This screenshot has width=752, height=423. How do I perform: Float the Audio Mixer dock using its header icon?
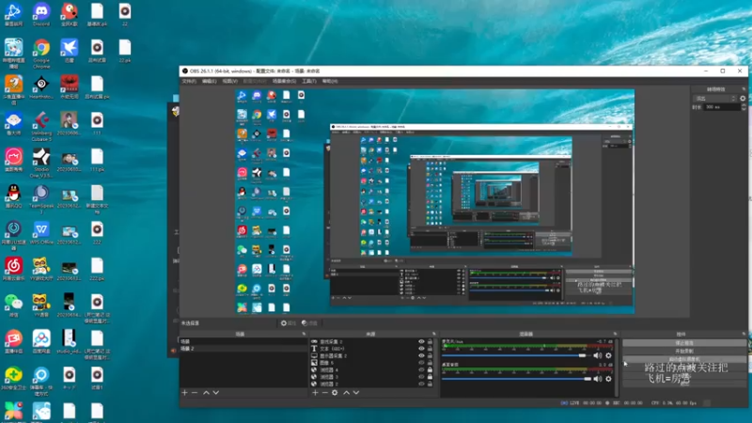click(x=615, y=334)
